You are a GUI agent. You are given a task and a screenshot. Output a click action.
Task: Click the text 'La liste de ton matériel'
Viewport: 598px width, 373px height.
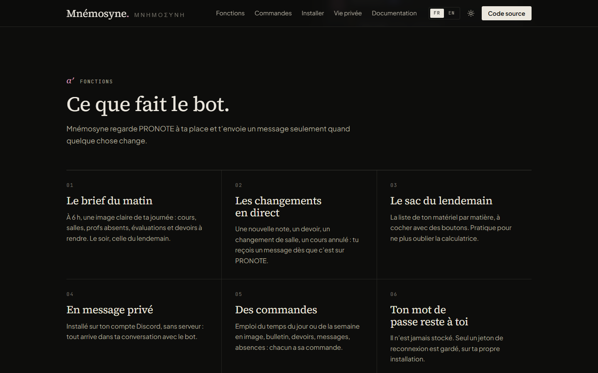pyautogui.click(x=451, y=228)
